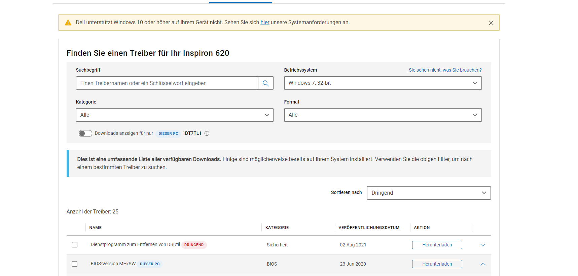This screenshot has width=578, height=276.
Task: Focus the Suchbegriff driver search field
Action: pyautogui.click(x=167, y=83)
